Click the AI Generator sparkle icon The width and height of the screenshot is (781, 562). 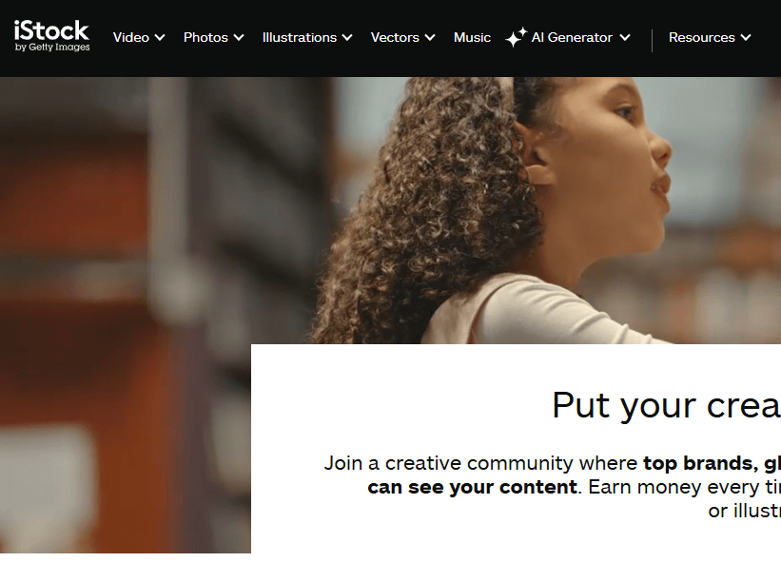click(x=516, y=37)
